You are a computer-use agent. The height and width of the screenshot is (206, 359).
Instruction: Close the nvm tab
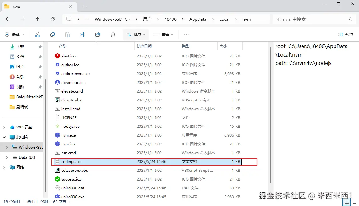pyautogui.click(x=70, y=7)
